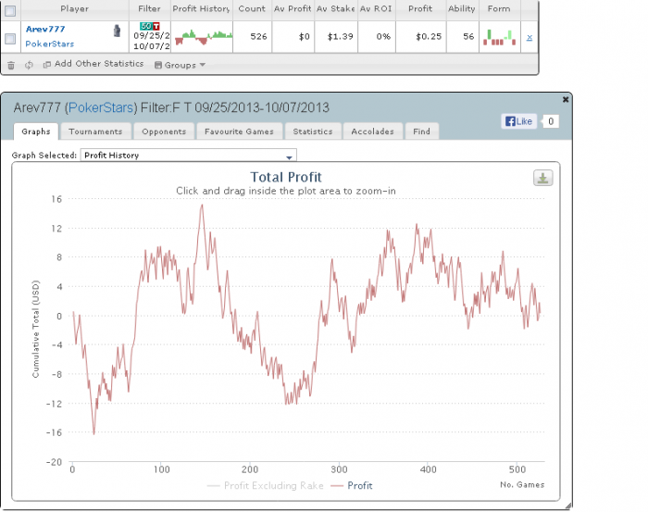Sort by the Count column header
Viewport: 648px width, 512px height.
click(252, 8)
